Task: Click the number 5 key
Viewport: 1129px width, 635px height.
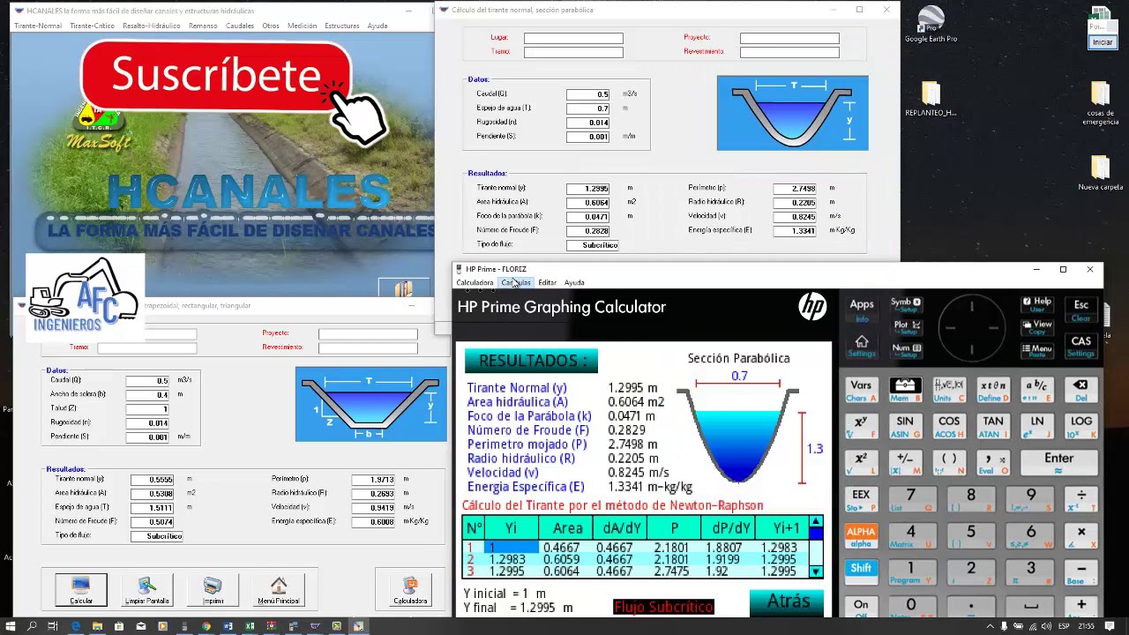Action: coord(970,535)
